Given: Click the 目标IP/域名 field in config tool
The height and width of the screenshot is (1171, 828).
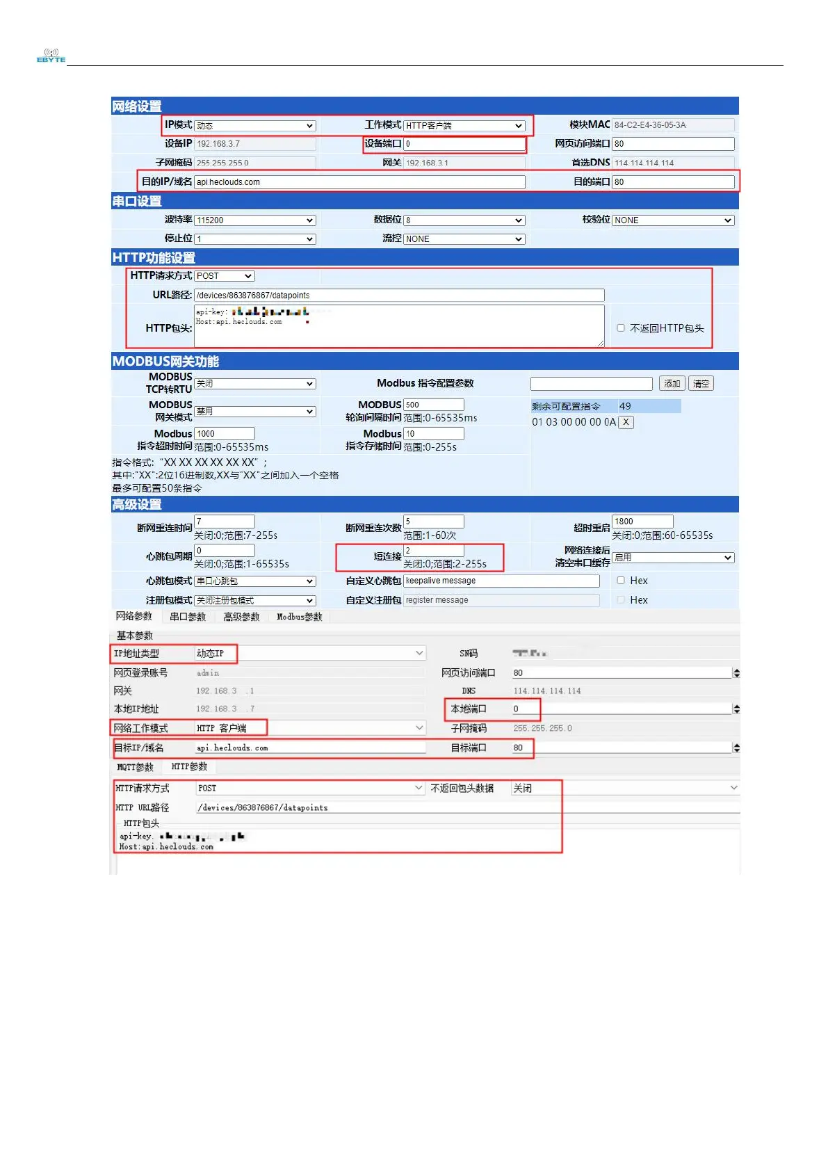Looking at the screenshot, I should tap(309, 748).
